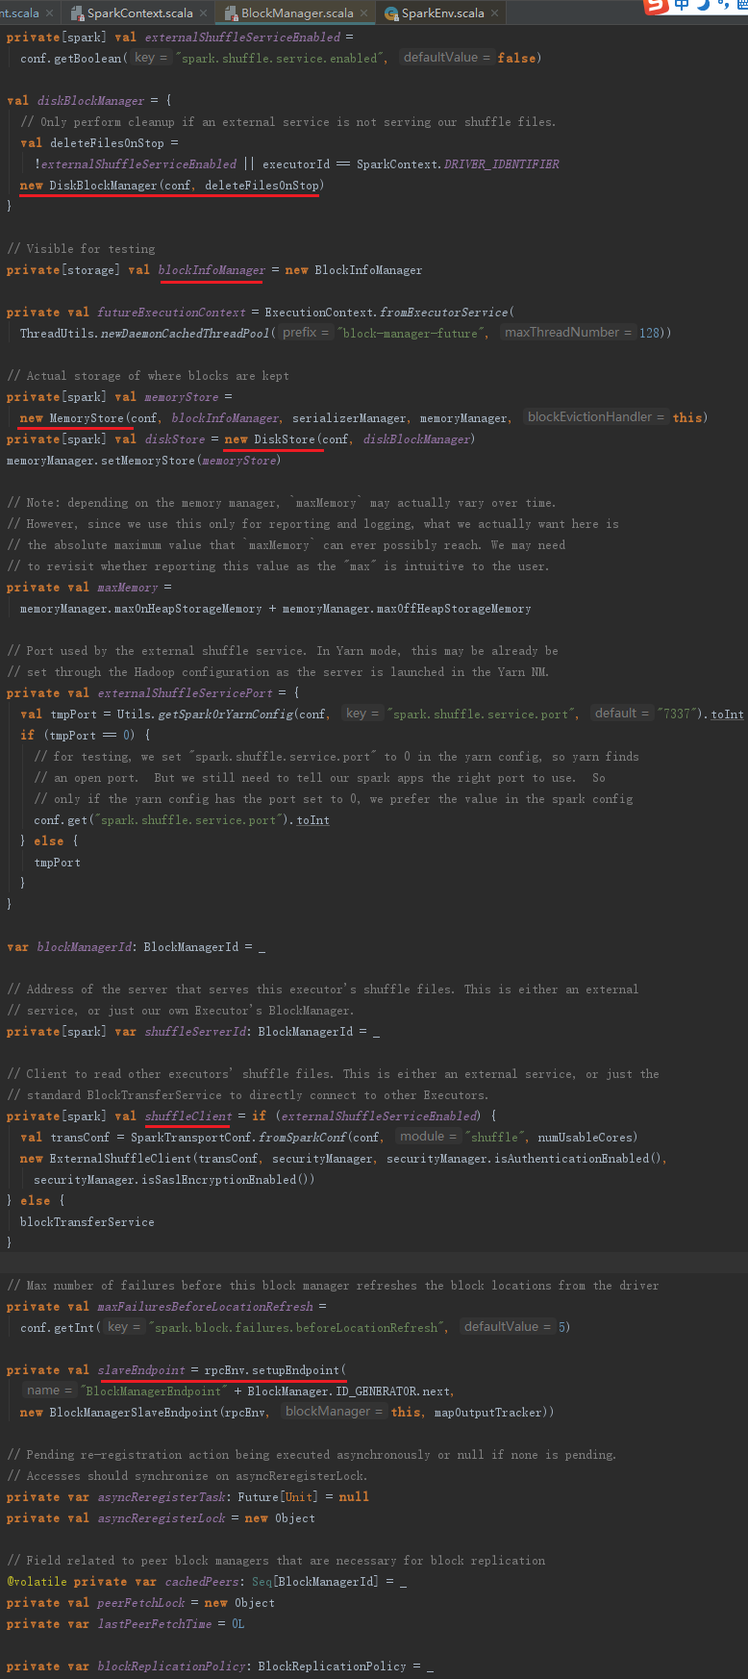Click lastPeerFetchTime var declaration
The width and height of the screenshot is (748, 1679).
click(154, 1624)
